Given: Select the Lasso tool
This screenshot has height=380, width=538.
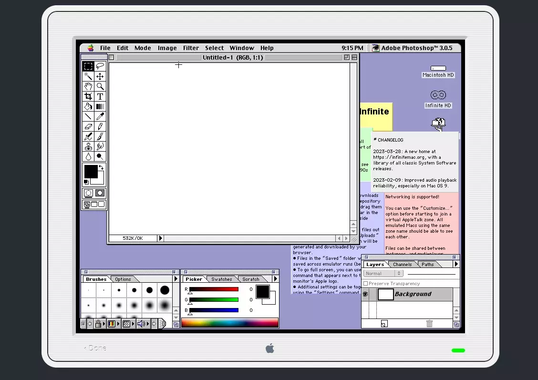Looking at the screenshot, I should coord(100,66).
